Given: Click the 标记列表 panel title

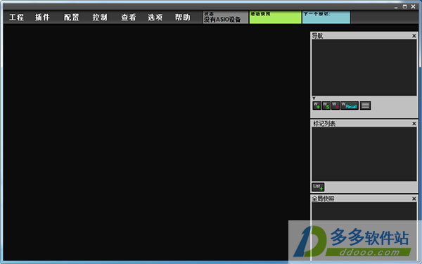Looking at the screenshot, I should 324,124.
